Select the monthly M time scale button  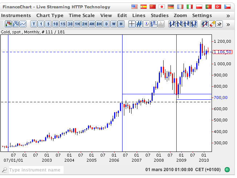[x=121, y=24]
